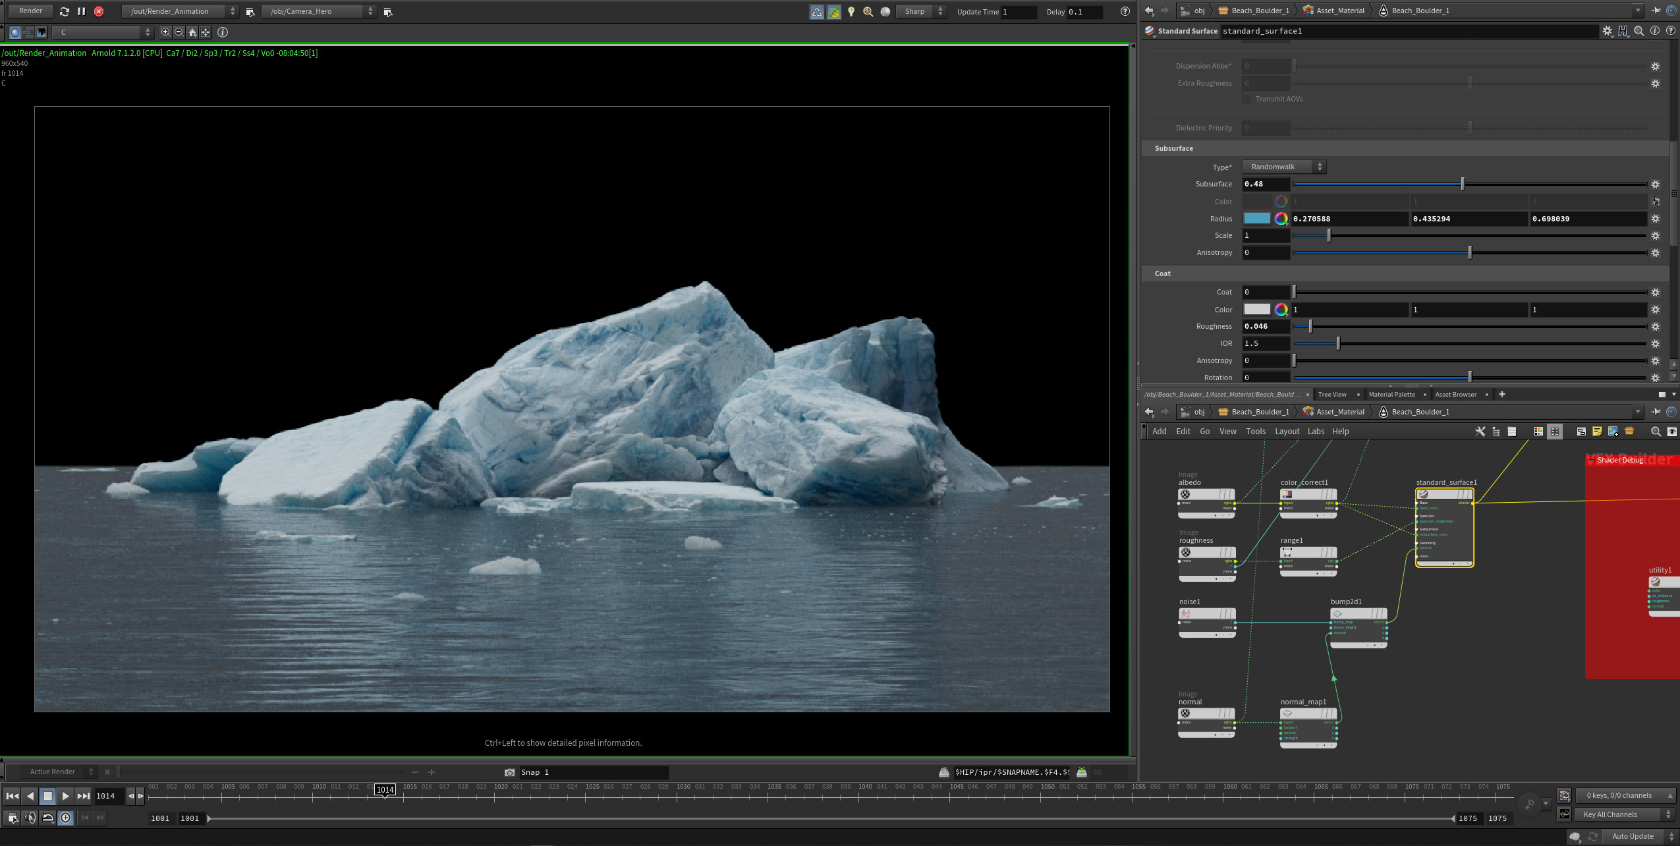Open the /obj/Camera_Hero camera dropdown
Viewport: 1680px width, 846px height.
(319, 11)
